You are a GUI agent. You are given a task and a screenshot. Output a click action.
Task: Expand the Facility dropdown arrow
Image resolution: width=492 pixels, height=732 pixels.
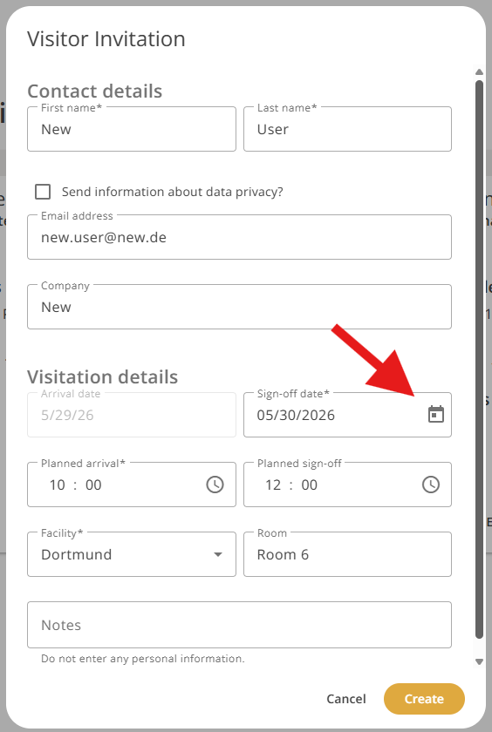(x=218, y=554)
